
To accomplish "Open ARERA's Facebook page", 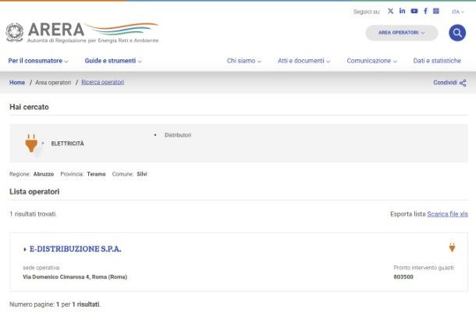I will 425,11.
